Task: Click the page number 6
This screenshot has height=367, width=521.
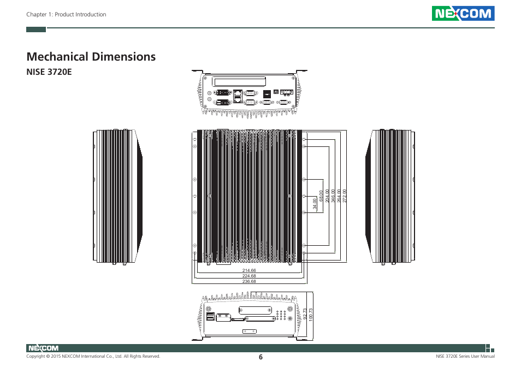Action: tap(260, 357)
